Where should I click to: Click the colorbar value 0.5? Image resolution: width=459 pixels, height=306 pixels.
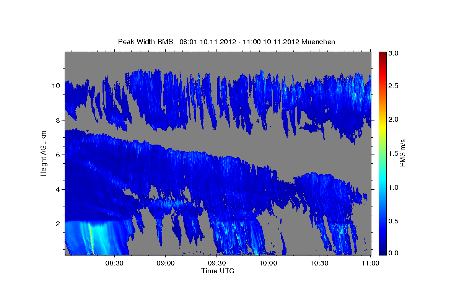click(394, 221)
